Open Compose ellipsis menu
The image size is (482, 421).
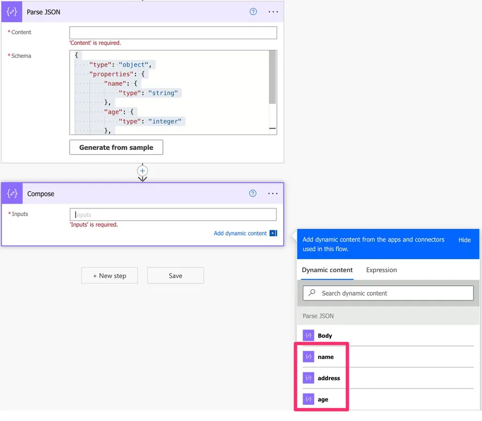pos(273,194)
